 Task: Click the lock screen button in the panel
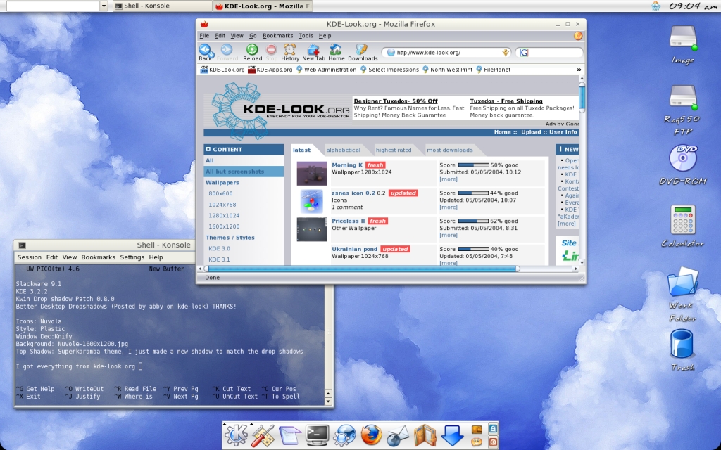[x=492, y=428]
